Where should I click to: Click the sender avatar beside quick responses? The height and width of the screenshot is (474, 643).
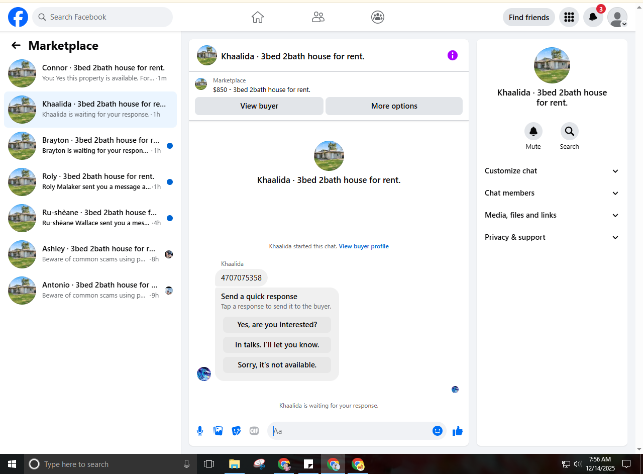pos(204,374)
